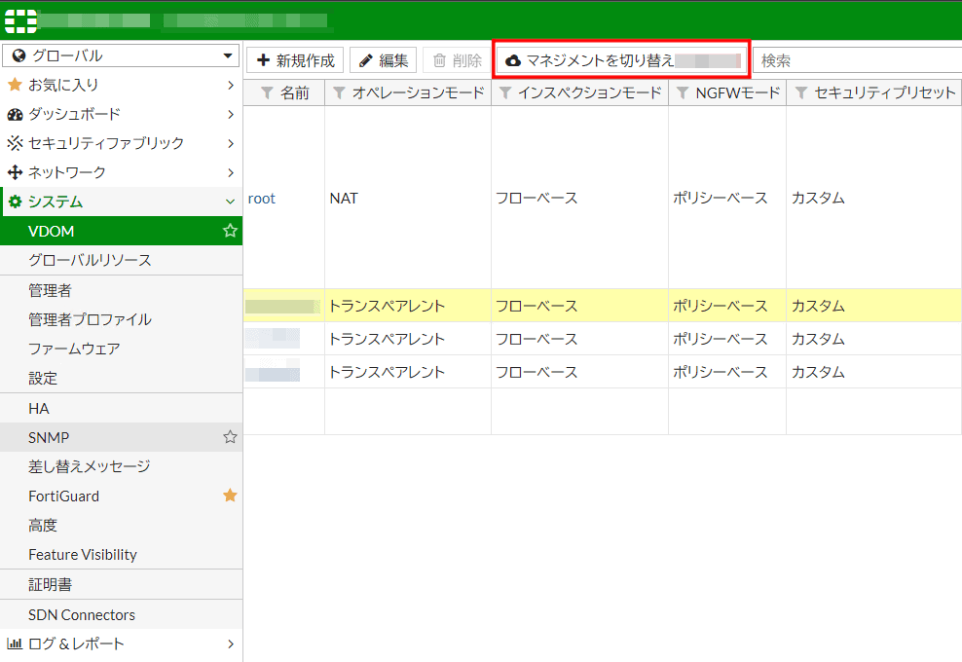
Task: Collapse the システム menu section
Action: point(121,202)
